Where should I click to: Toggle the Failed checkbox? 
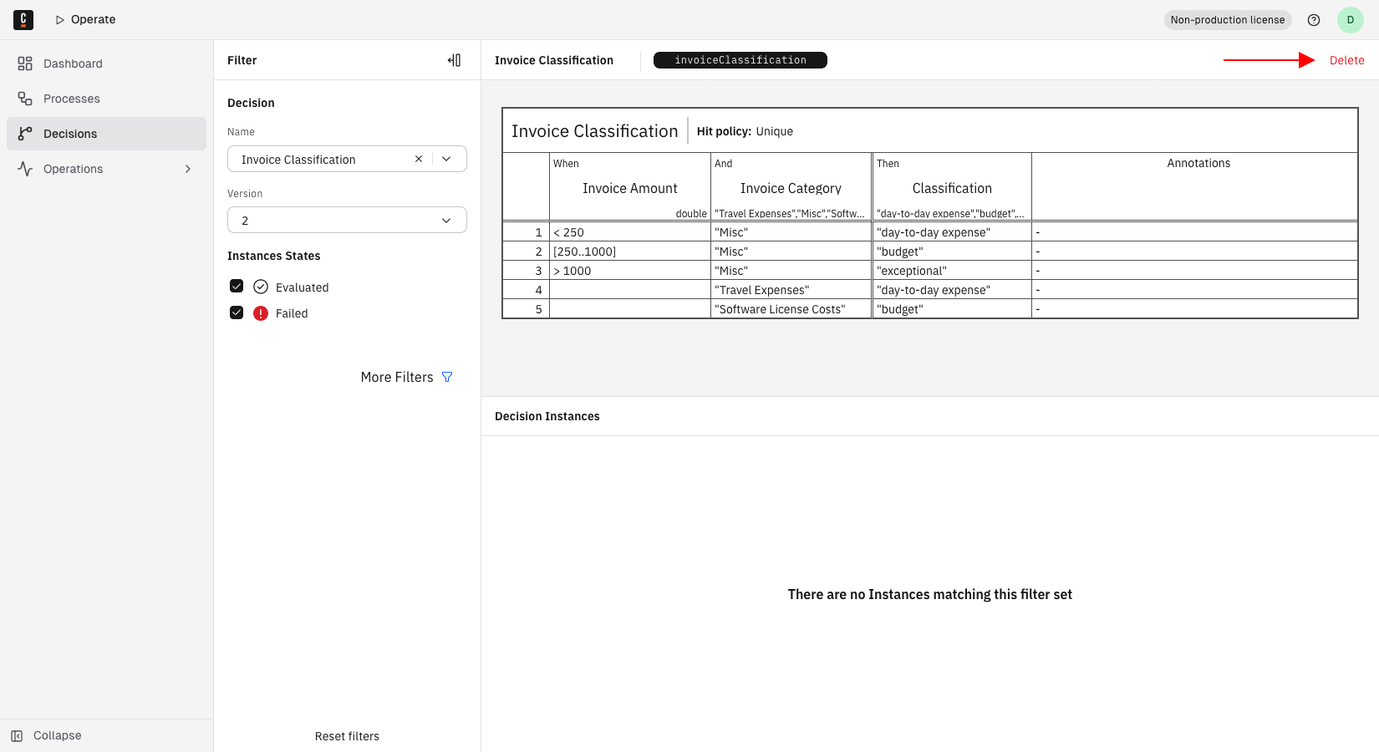(237, 313)
